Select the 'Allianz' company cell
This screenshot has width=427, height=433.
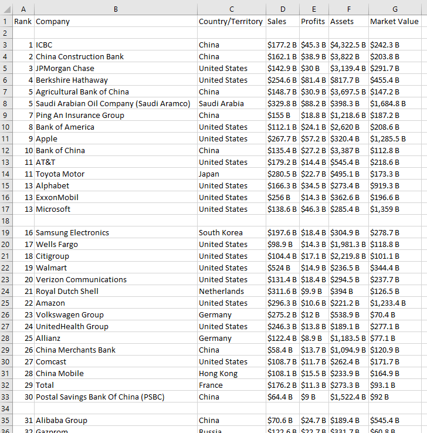pyautogui.click(x=116, y=339)
